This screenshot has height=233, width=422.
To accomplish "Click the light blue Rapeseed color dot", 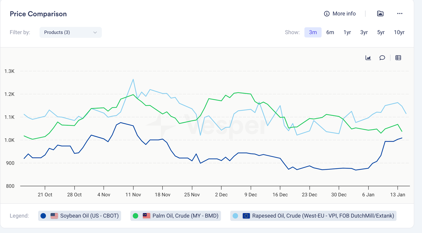I will (235, 216).
